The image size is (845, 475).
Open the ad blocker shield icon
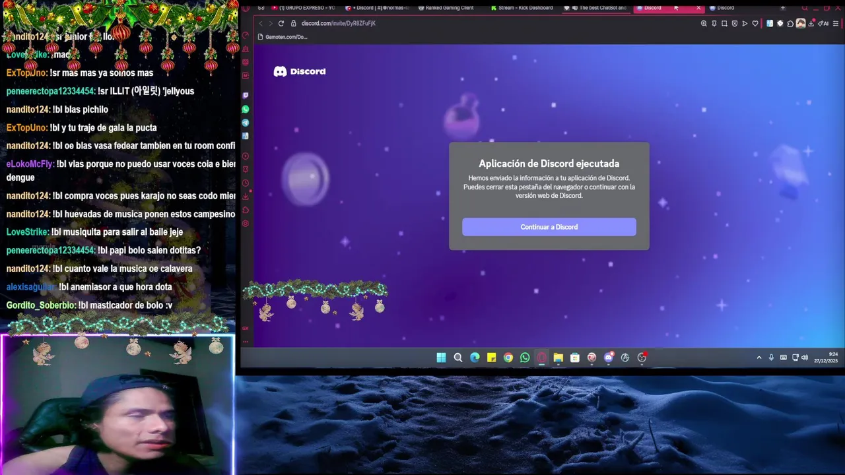735,24
